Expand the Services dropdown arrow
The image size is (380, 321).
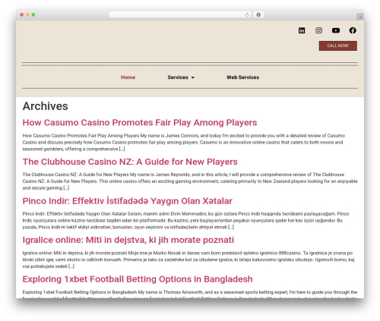pos(193,77)
